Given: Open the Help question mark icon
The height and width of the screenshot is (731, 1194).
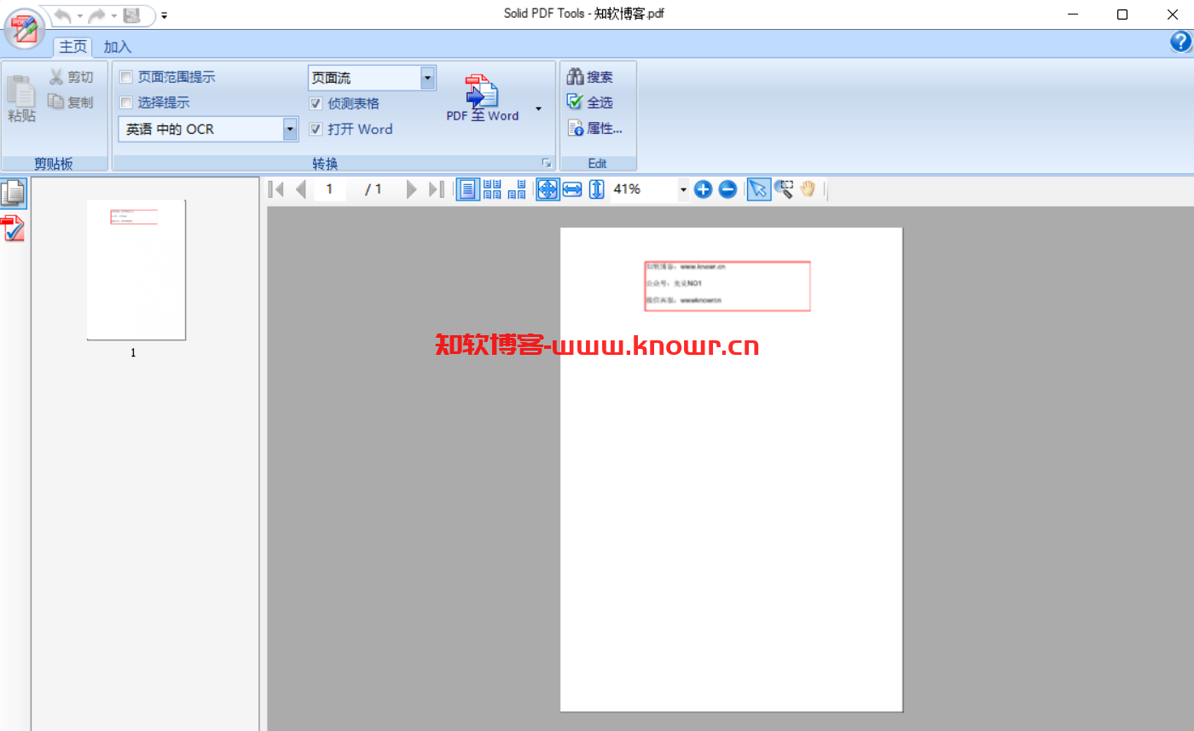Looking at the screenshot, I should 1180,43.
